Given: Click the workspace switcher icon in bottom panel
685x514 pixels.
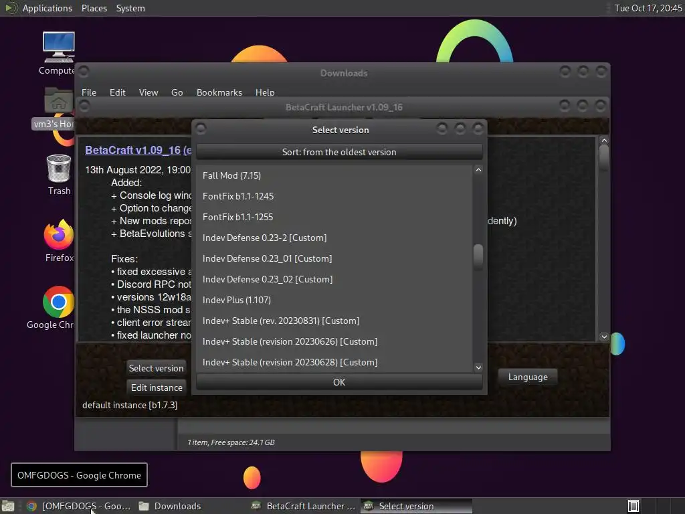Looking at the screenshot, I should coord(633,506).
